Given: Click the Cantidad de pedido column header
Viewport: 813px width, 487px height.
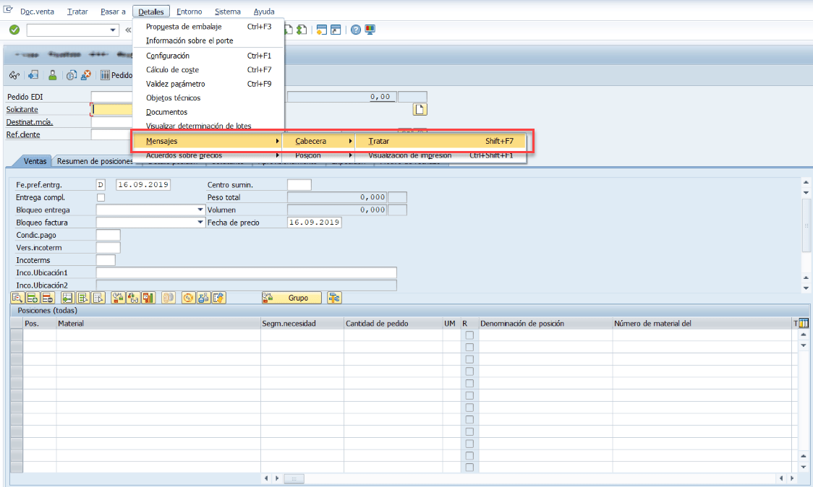Looking at the screenshot, I should 393,323.
